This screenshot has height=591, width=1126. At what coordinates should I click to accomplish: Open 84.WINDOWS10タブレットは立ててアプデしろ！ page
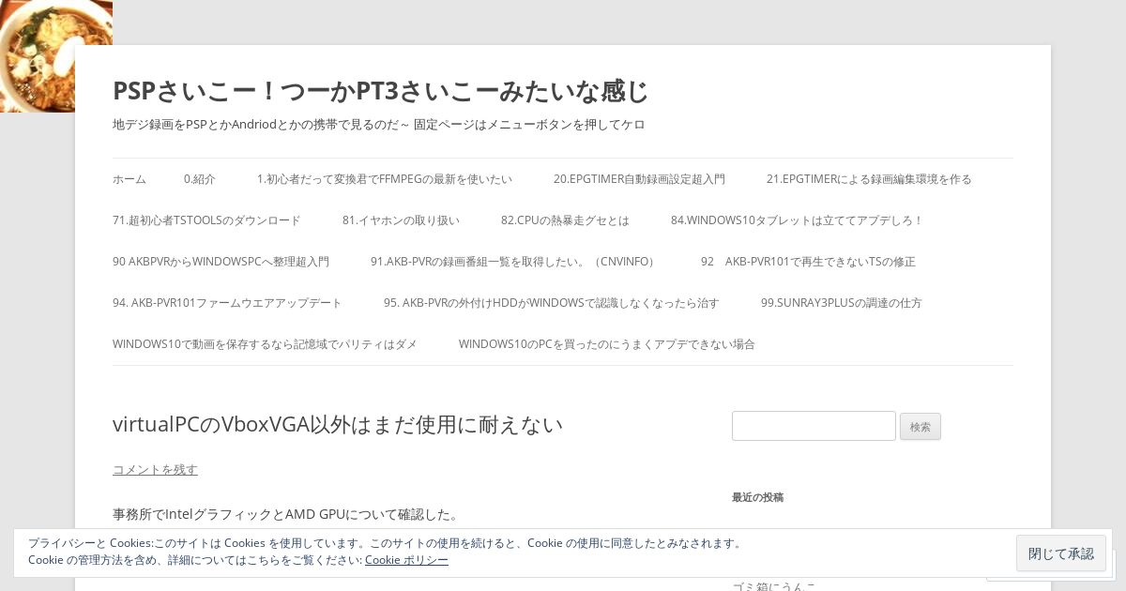798,220
